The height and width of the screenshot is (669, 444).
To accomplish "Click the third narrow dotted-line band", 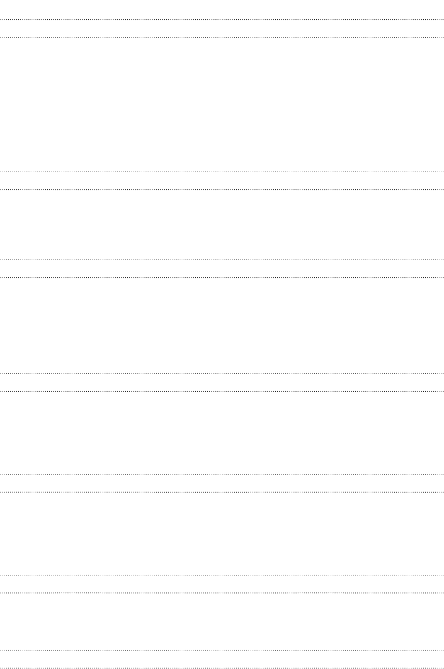I will (x=222, y=268).
